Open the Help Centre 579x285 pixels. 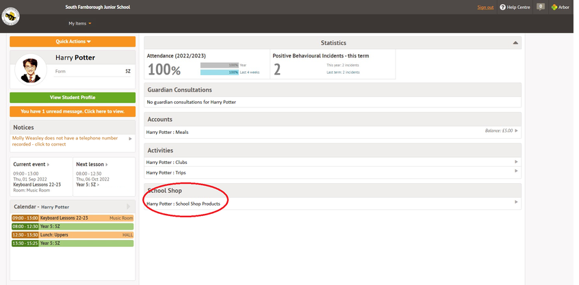pyautogui.click(x=515, y=8)
